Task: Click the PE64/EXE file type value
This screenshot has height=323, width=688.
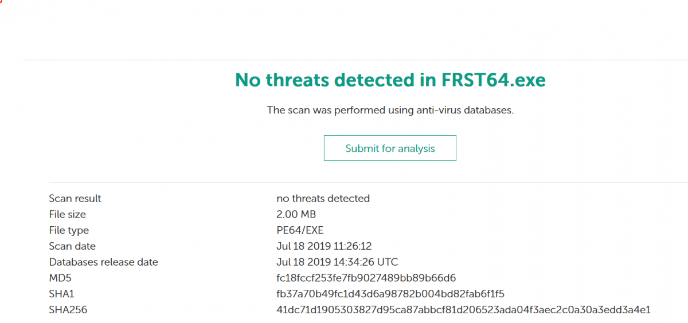Action: point(300,231)
